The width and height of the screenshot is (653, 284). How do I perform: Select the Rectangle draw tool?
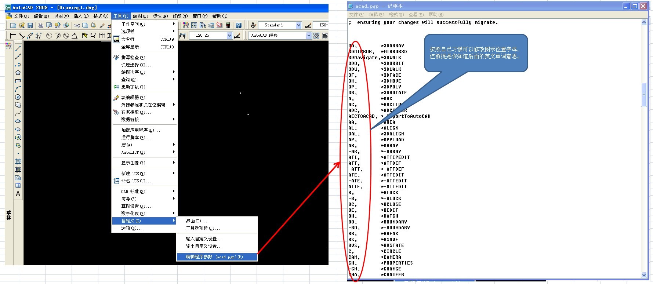[18, 80]
